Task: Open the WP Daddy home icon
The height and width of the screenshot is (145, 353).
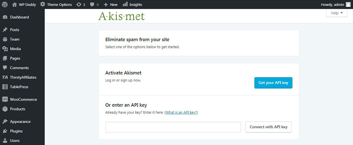Action: 14,5
